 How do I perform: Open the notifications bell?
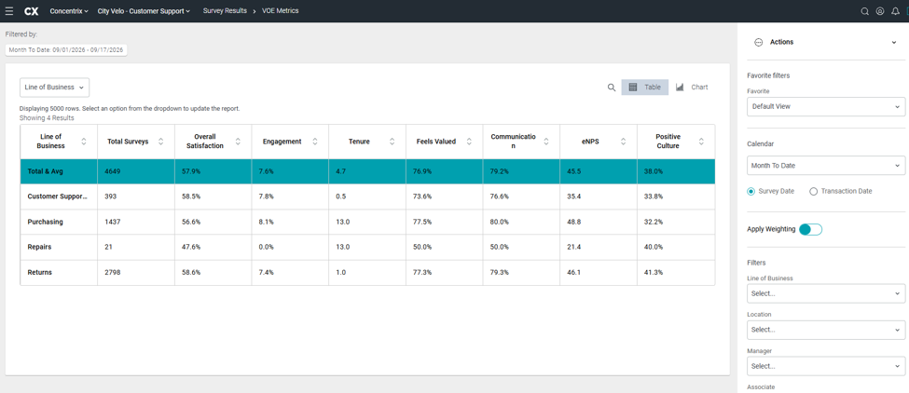pyautogui.click(x=896, y=11)
